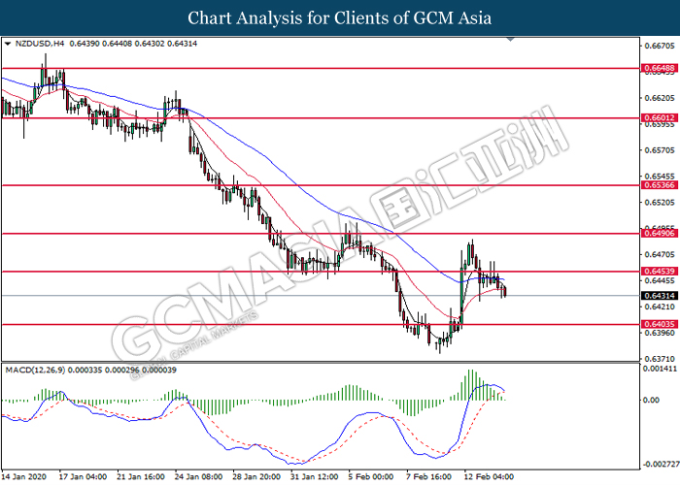Screen dimensions: 680x485
Task: Click the latest red candlestick at current price
Action: [x=505, y=291]
